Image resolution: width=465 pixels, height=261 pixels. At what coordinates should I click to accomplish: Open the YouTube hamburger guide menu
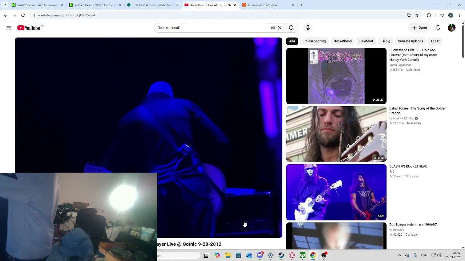point(9,28)
